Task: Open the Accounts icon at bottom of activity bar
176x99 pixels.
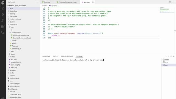Action: [x=3, y=98]
